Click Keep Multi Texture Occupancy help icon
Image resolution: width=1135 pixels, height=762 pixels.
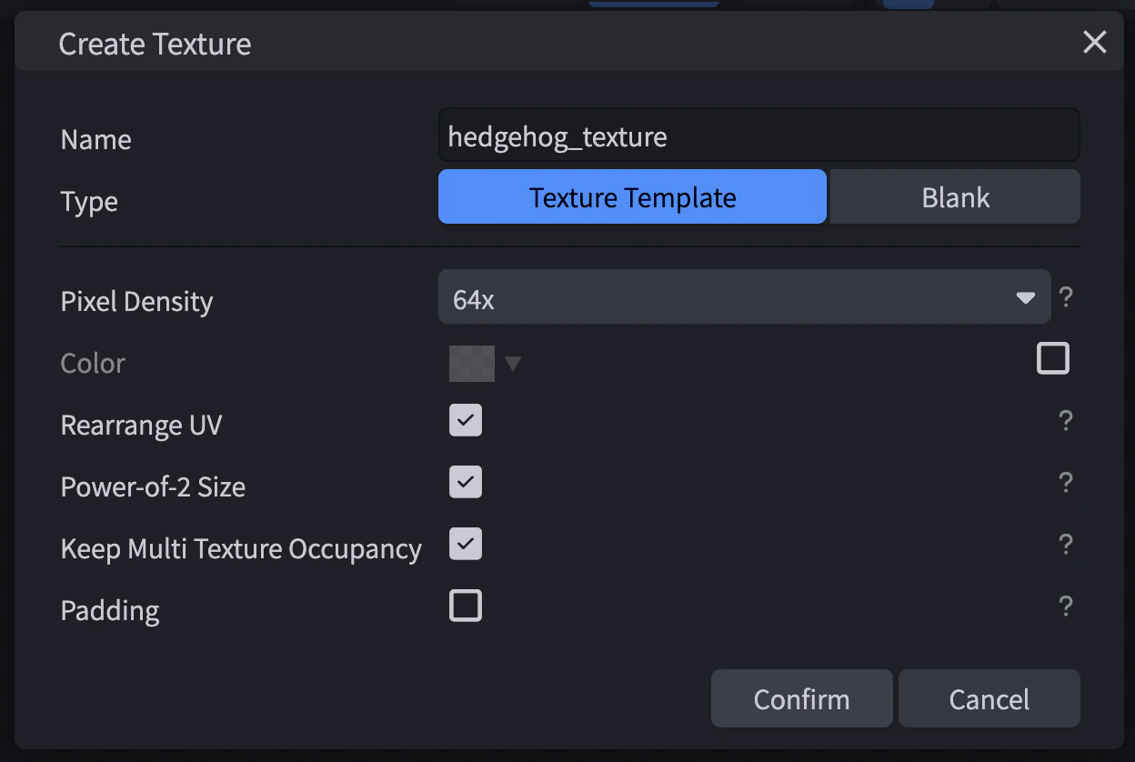pyautogui.click(x=1066, y=545)
